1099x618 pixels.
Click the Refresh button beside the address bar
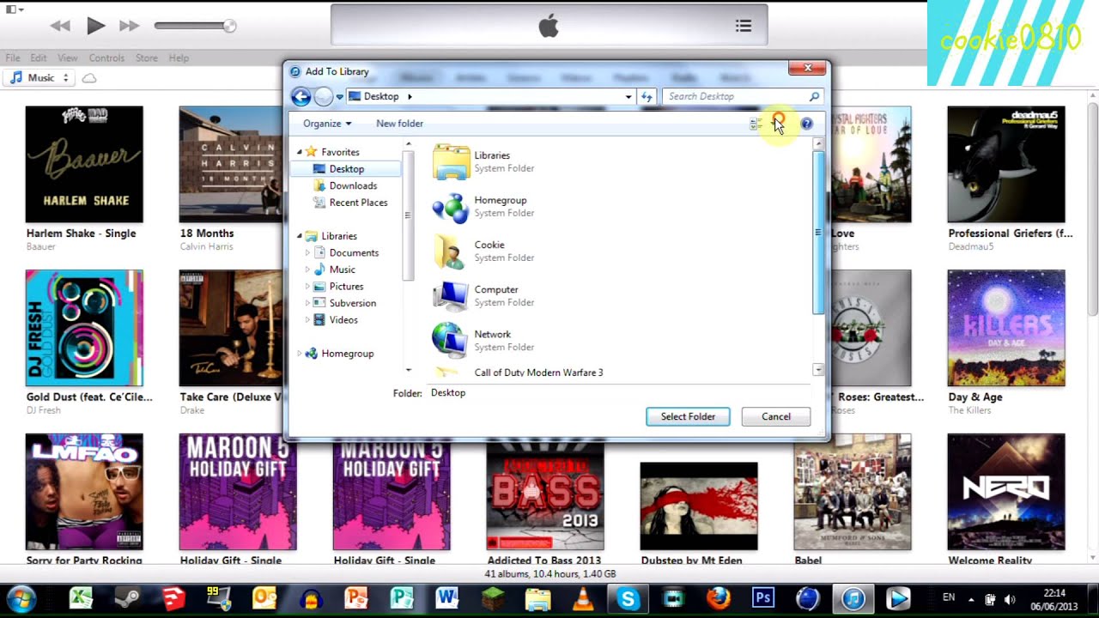pyautogui.click(x=647, y=97)
